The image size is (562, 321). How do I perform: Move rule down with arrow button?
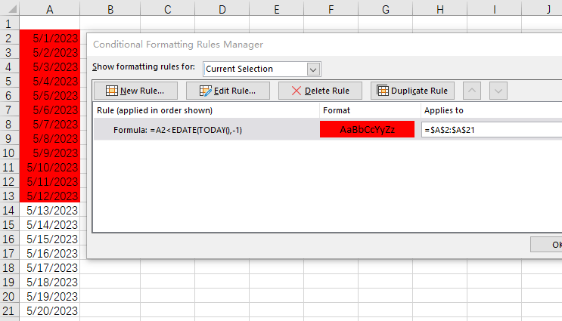click(498, 91)
